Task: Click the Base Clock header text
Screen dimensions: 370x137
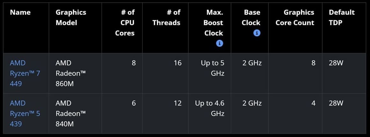Action: (251, 17)
